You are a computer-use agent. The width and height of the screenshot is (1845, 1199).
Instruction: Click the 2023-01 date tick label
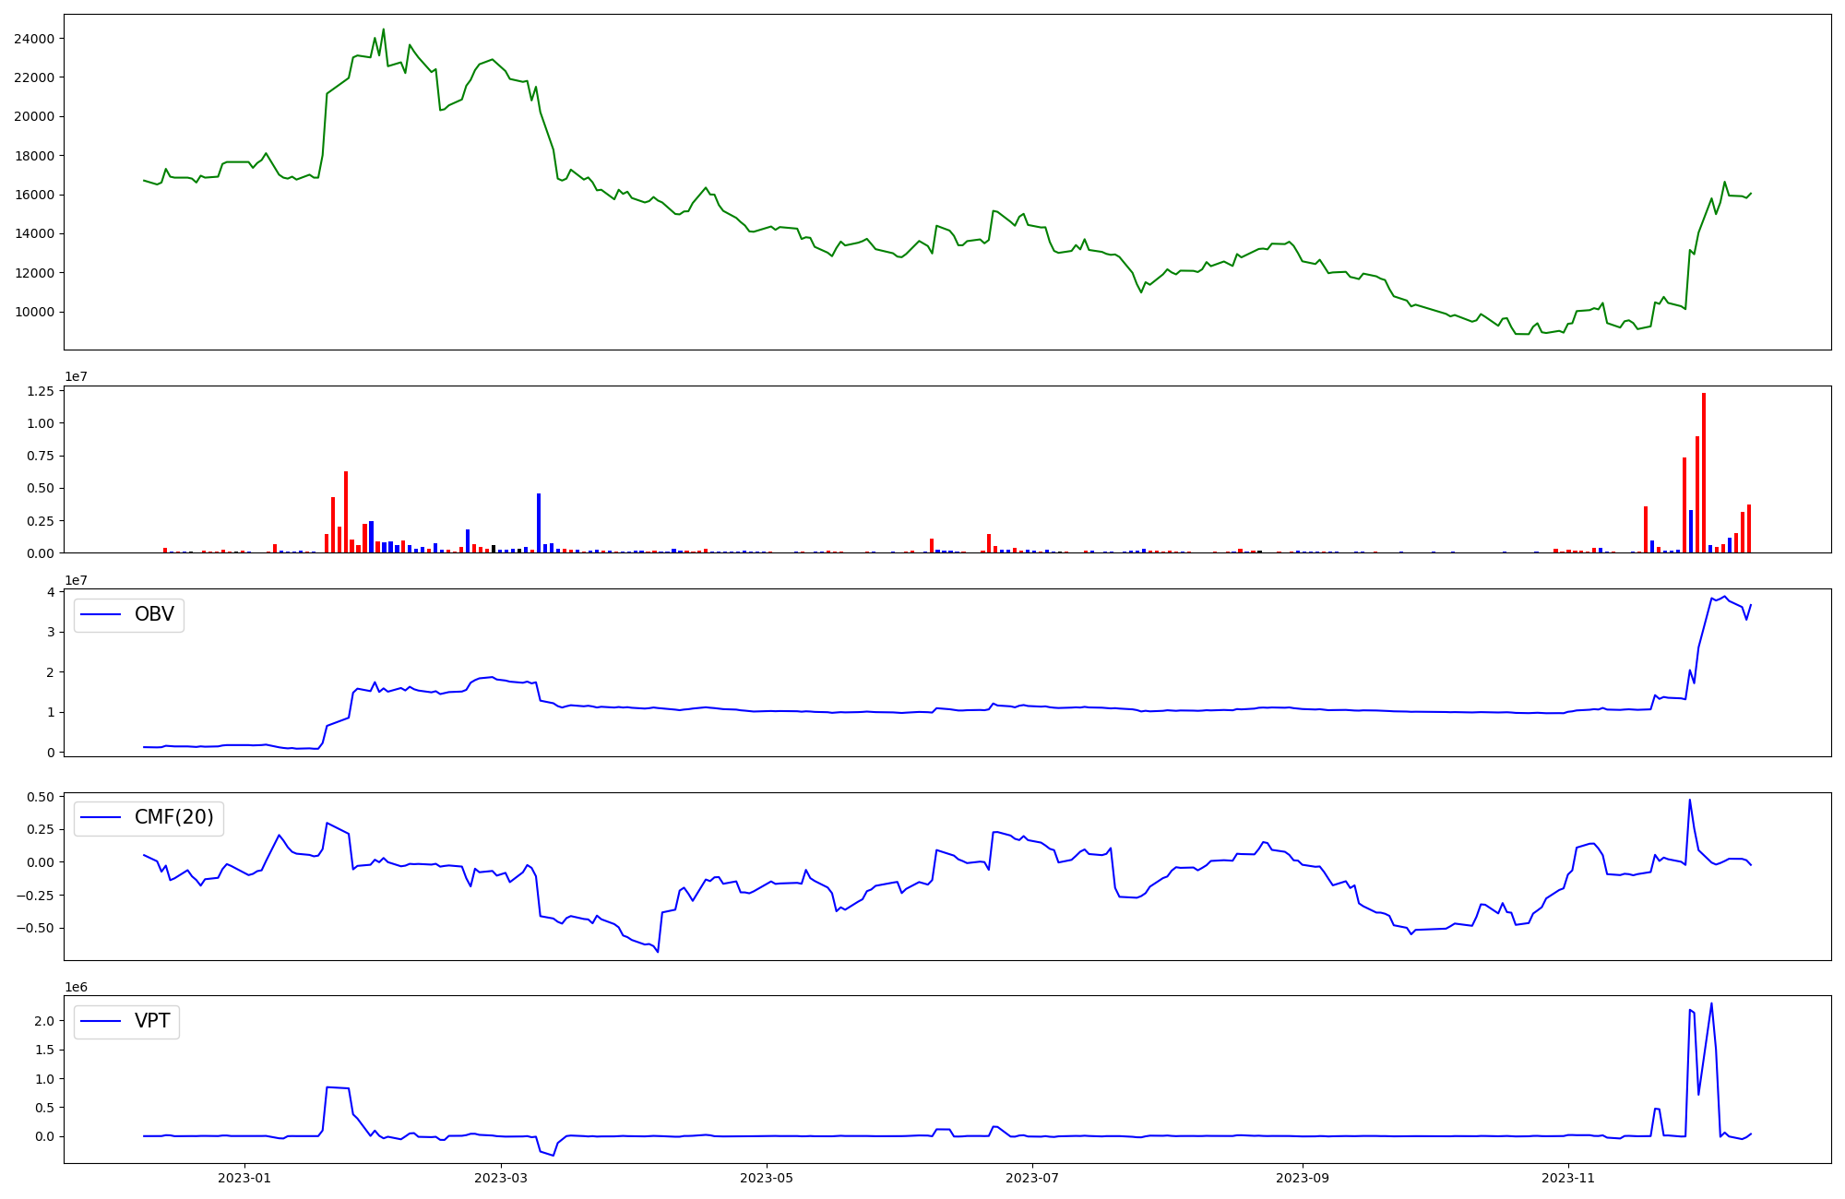(x=244, y=1178)
